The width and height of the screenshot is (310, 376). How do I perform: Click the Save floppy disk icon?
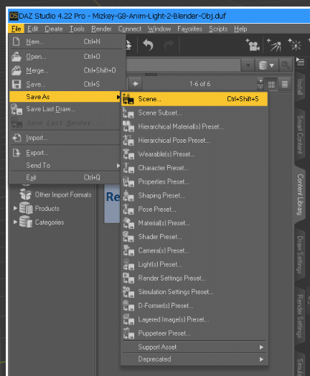(17, 84)
